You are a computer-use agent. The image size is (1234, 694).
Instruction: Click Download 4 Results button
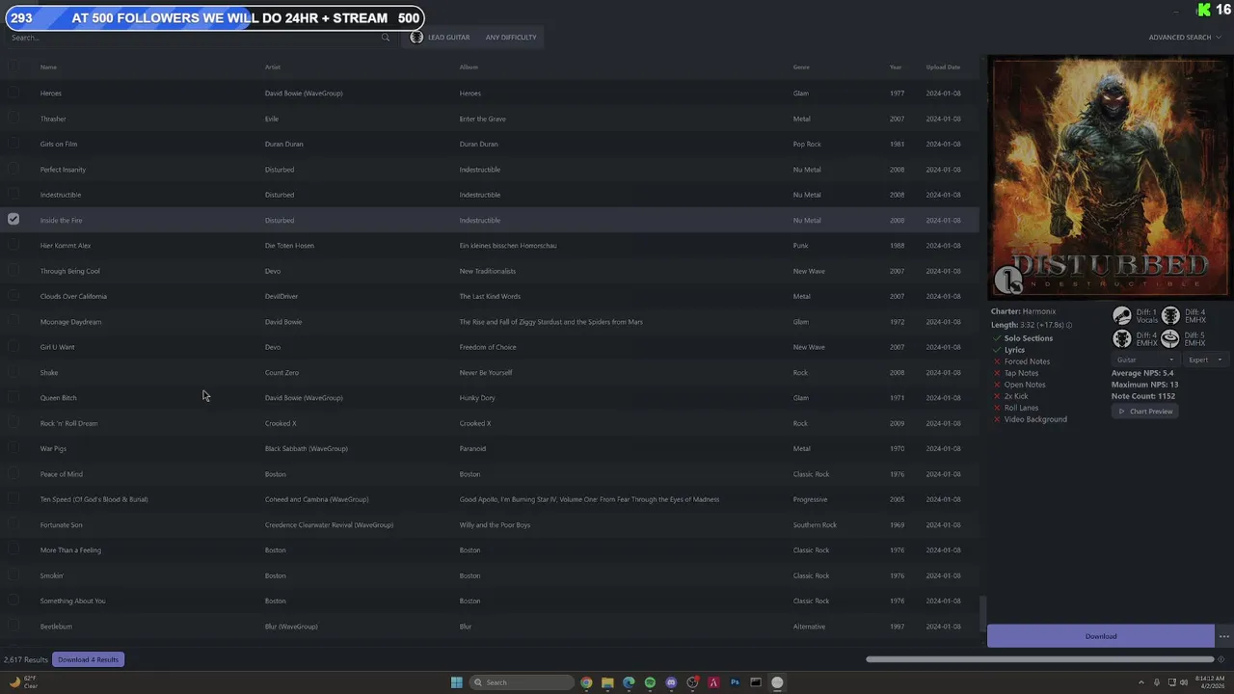88,659
